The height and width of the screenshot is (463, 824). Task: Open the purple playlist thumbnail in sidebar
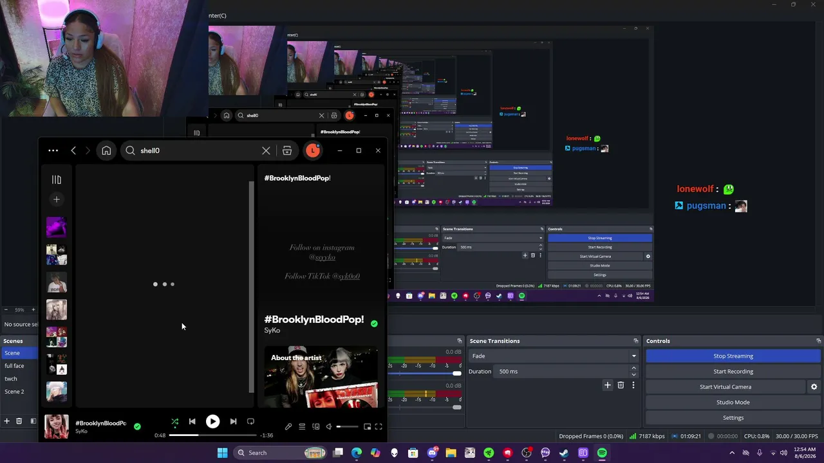pos(57,227)
